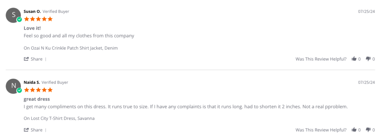The width and height of the screenshot is (379, 139).
Task: Click thumbs up on Naida S.'s review
Action: (x=354, y=130)
